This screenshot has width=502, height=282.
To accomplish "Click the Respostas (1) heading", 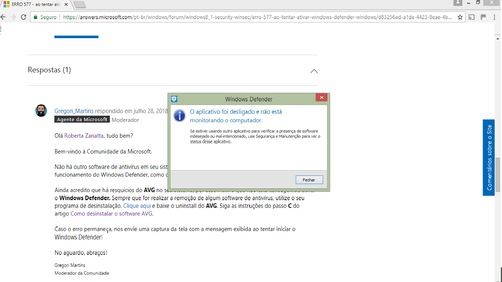I will pos(49,70).
